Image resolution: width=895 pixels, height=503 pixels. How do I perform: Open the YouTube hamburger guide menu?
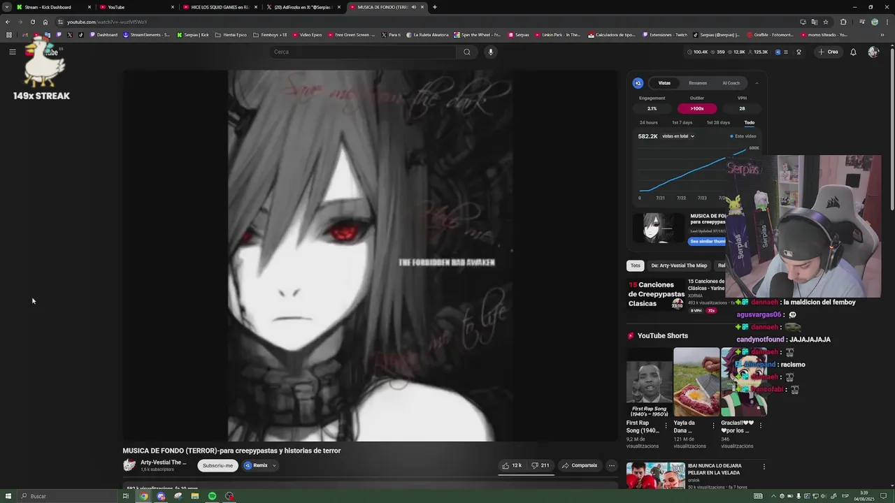click(12, 52)
